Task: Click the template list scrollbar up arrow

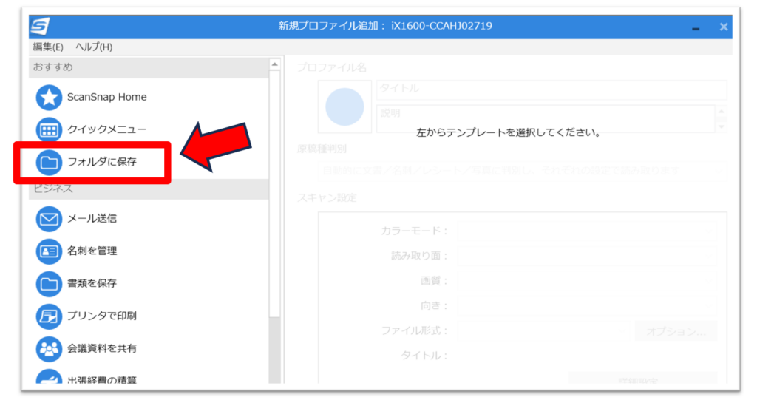Action: [275, 65]
